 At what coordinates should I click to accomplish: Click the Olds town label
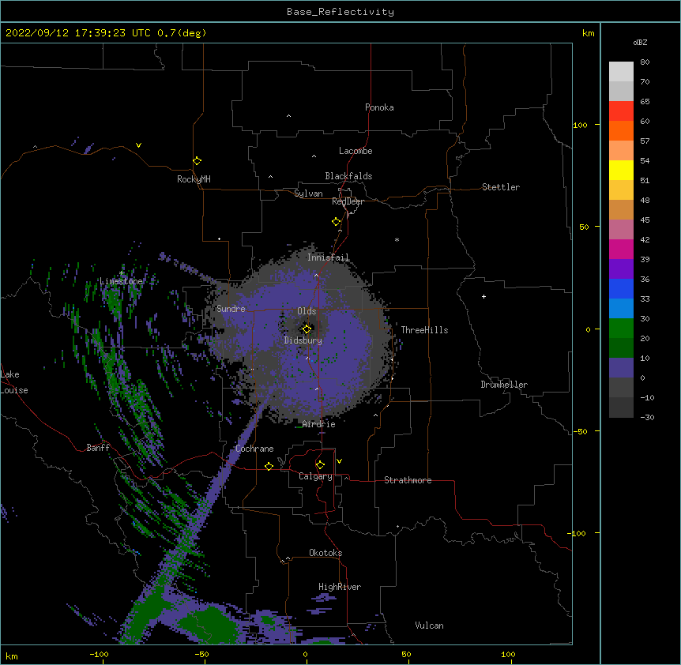307,311
